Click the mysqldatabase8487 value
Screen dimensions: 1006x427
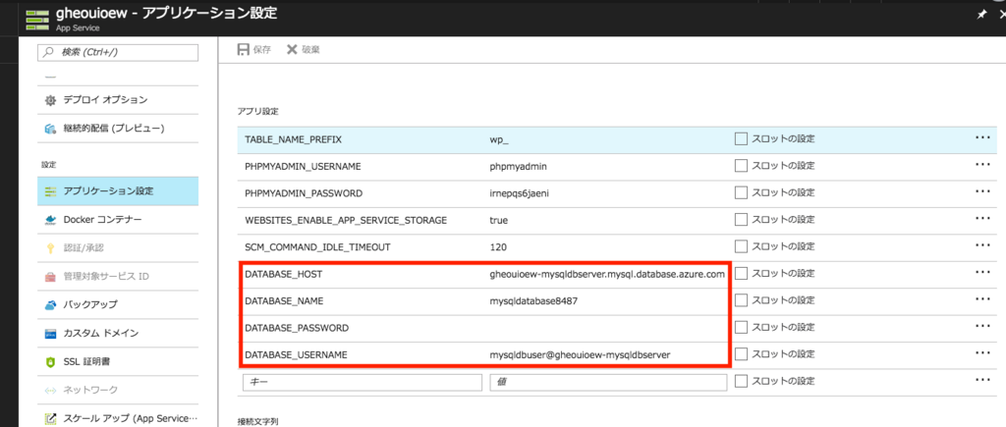pyautogui.click(x=533, y=301)
